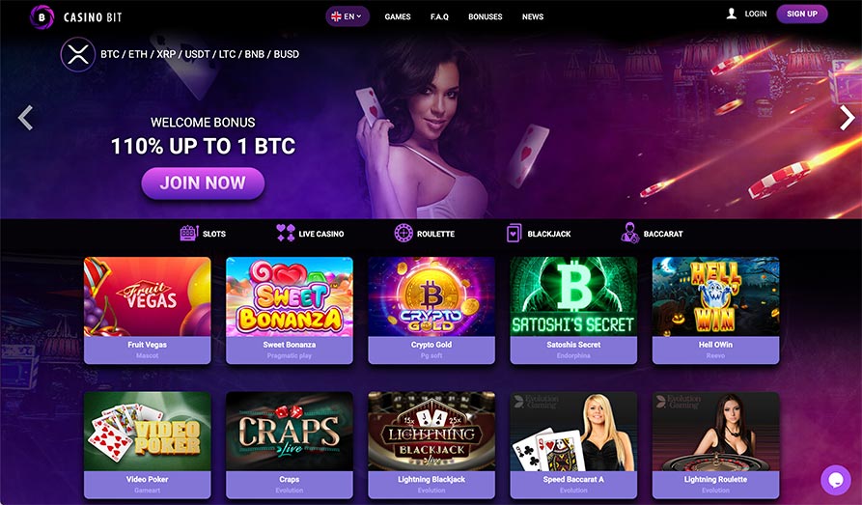Launch the Satoshi's Secret game thumbnail
Image resolution: width=862 pixels, height=505 pixels.
tap(573, 296)
